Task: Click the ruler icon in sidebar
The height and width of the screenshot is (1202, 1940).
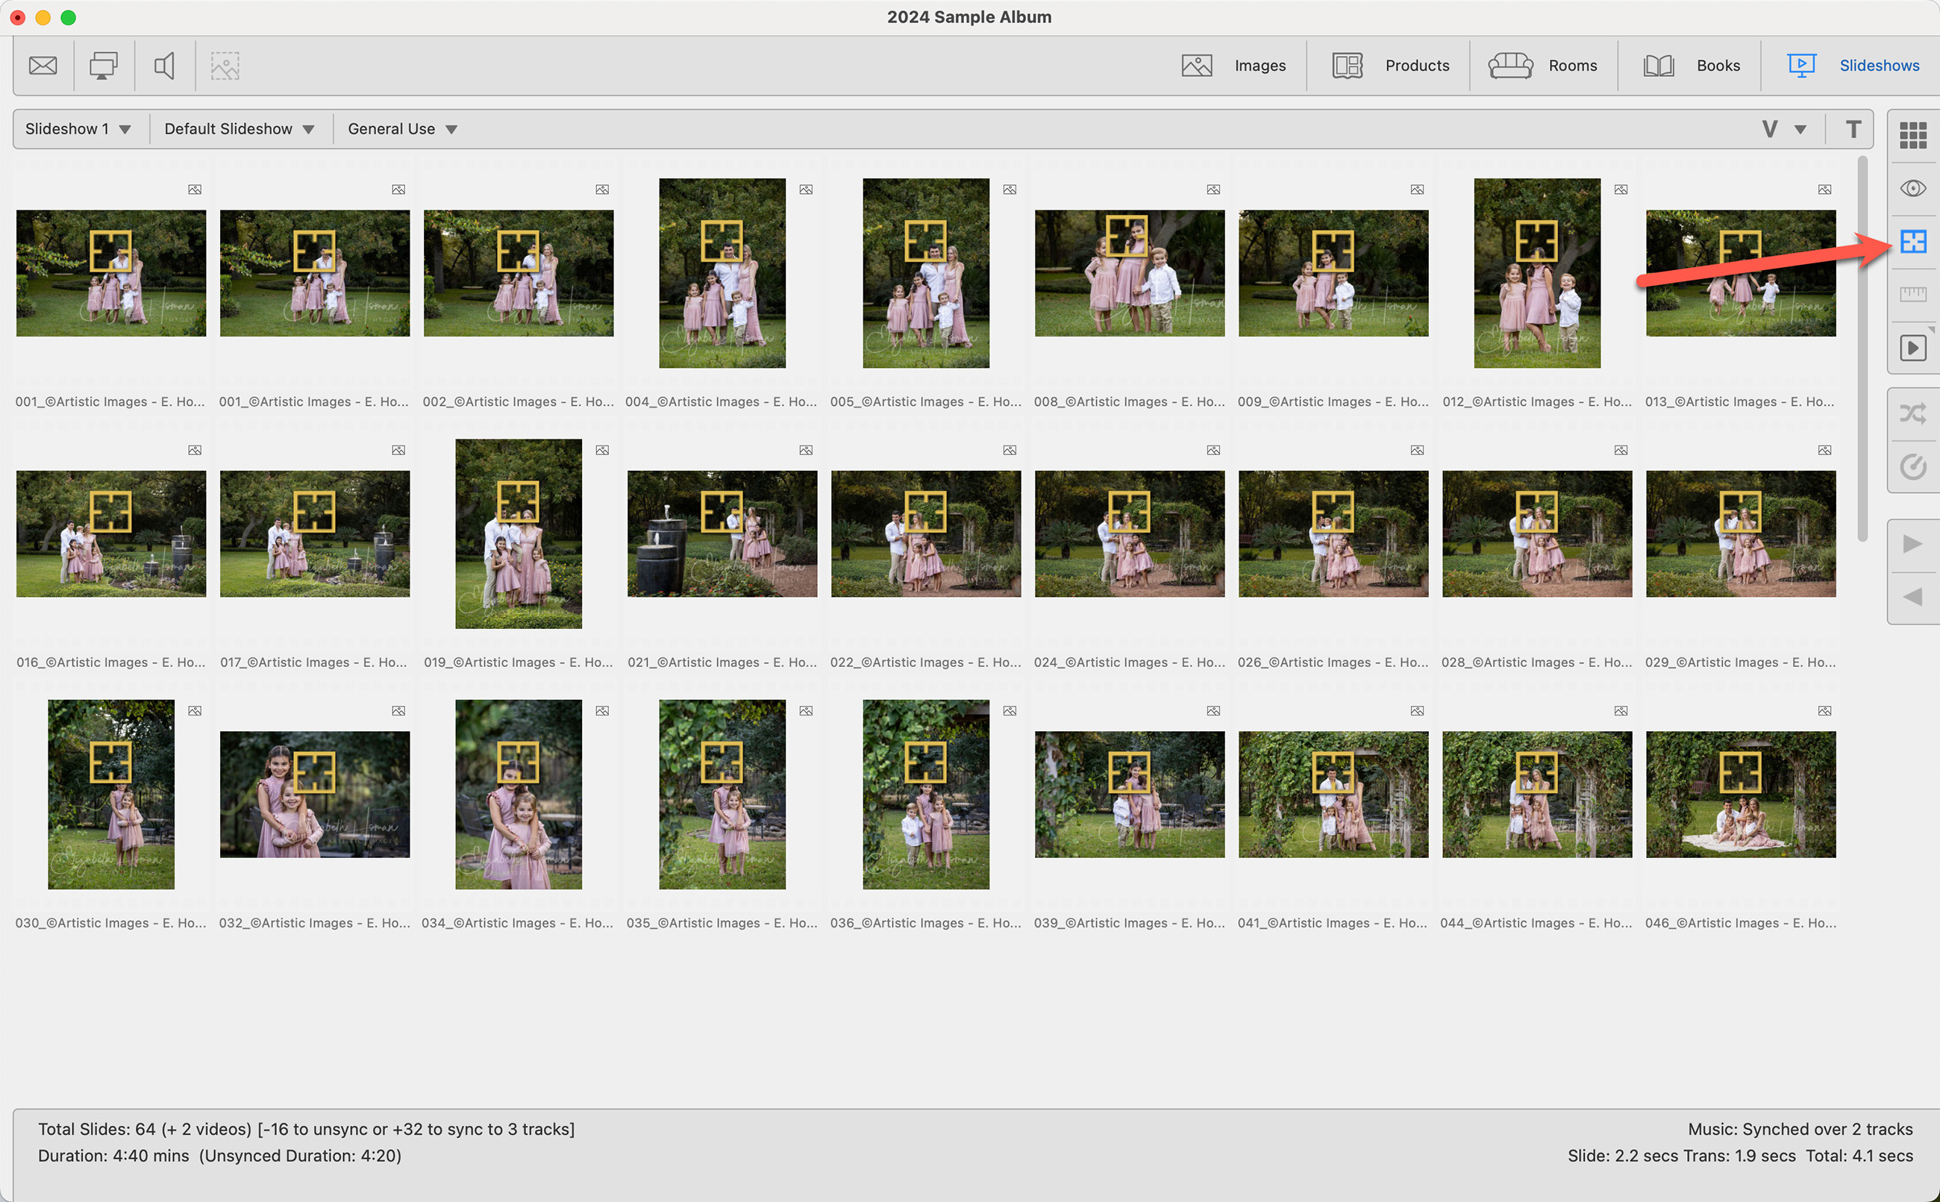Action: coord(1912,295)
